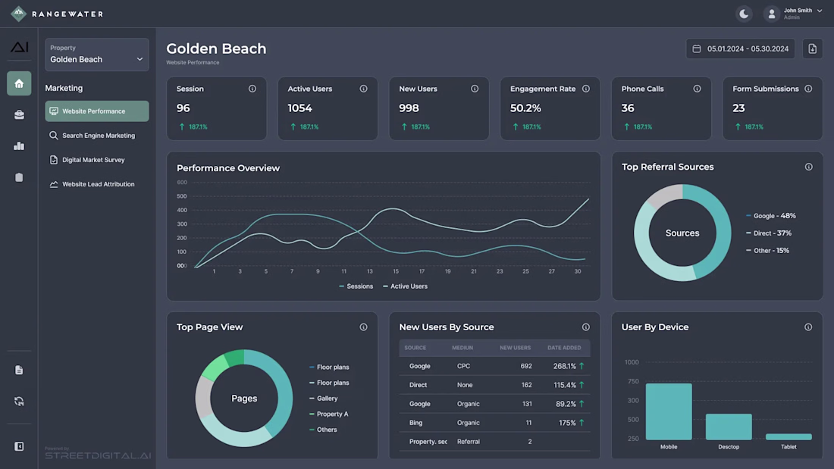Click the 268.1% value in Google CPC row

(564, 366)
